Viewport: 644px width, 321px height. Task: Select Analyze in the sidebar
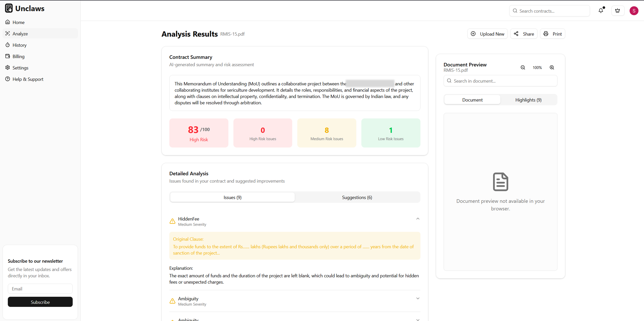(x=40, y=34)
